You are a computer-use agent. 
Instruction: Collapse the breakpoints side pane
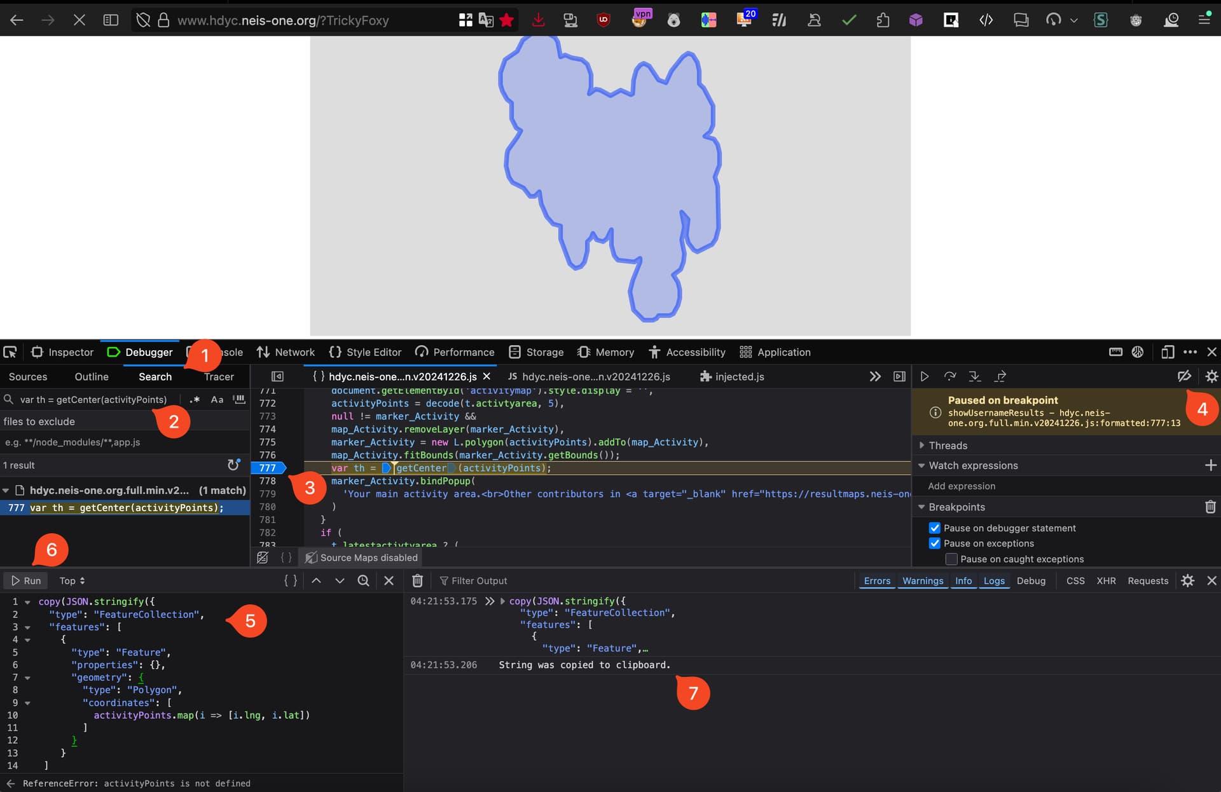click(899, 376)
